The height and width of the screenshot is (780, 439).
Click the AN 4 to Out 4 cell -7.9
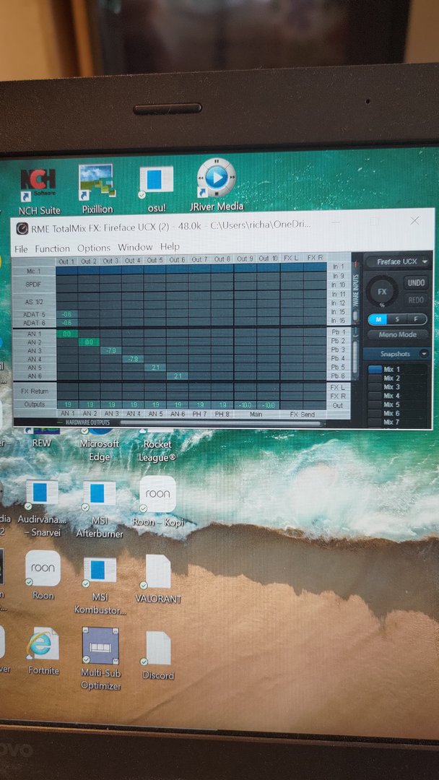click(x=132, y=359)
